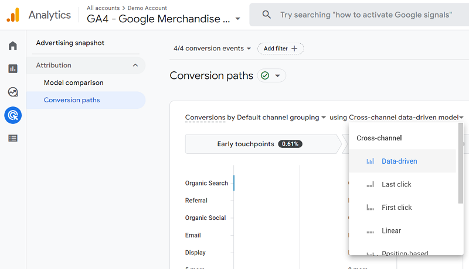Image resolution: width=469 pixels, height=269 pixels.
Task: Open property selector dropdown arrow
Action: [238, 19]
